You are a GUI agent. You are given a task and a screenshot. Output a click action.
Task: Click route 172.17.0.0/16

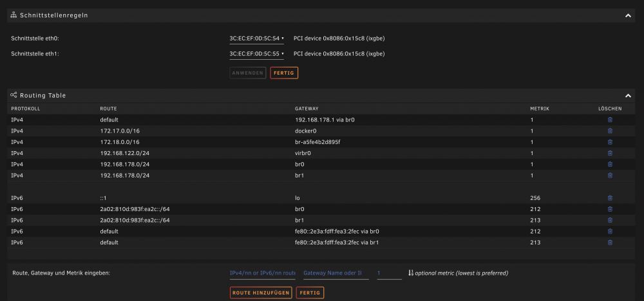(120, 131)
